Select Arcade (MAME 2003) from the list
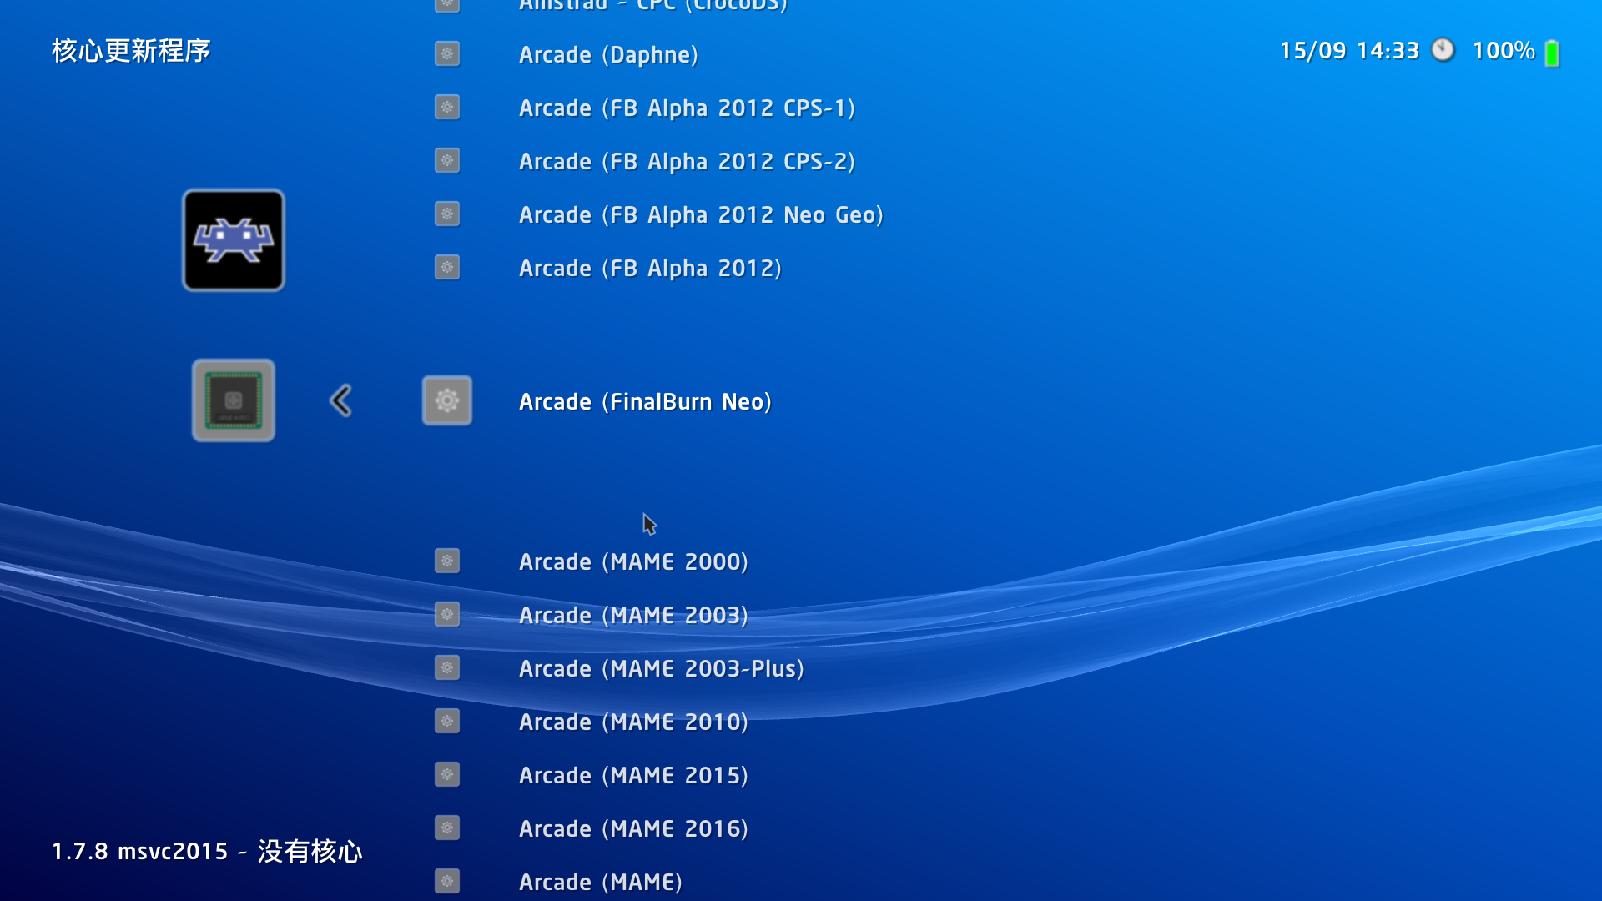Image resolution: width=1602 pixels, height=901 pixels. (x=633, y=616)
